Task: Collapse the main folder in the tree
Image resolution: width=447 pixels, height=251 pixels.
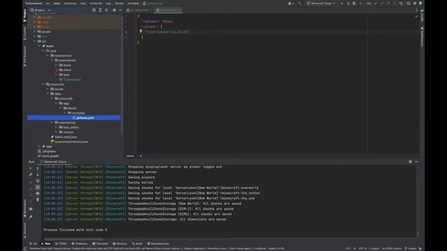Action: 39,46
